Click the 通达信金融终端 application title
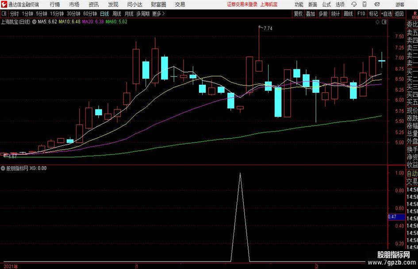 coord(23,4)
